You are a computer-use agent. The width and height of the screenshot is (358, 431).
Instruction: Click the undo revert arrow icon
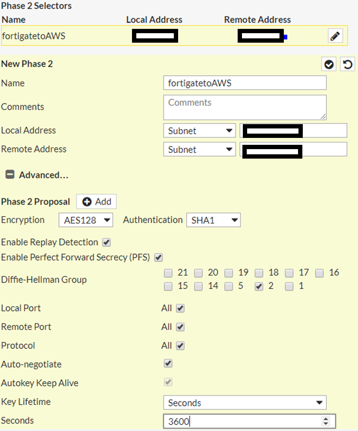(x=347, y=65)
